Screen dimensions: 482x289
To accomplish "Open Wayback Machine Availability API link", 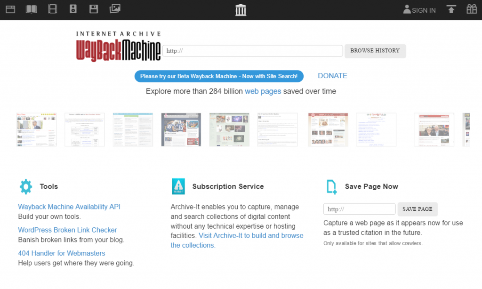I will click(69, 207).
